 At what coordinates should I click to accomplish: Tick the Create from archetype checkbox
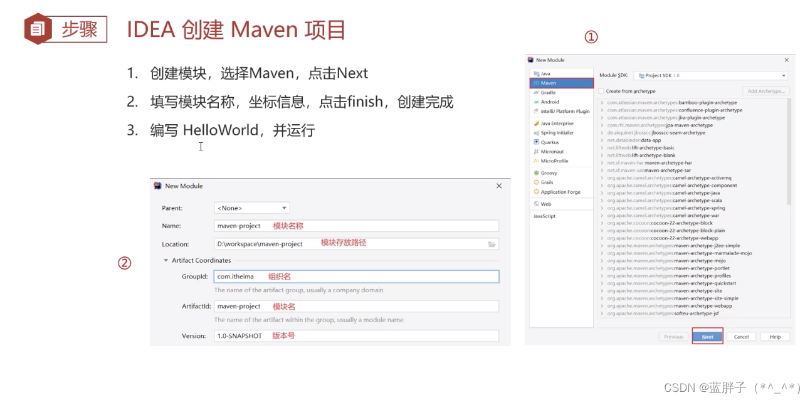(x=601, y=91)
